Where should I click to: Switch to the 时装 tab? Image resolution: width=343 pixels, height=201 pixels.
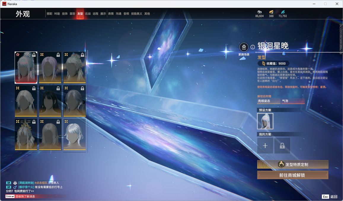point(57,14)
